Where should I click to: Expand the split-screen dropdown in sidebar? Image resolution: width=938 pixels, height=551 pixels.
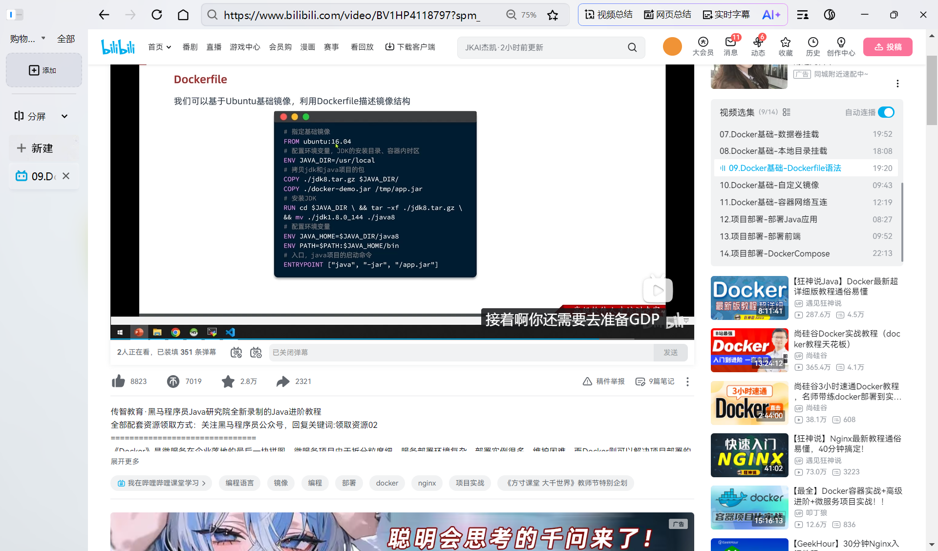(x=64, y=116)
